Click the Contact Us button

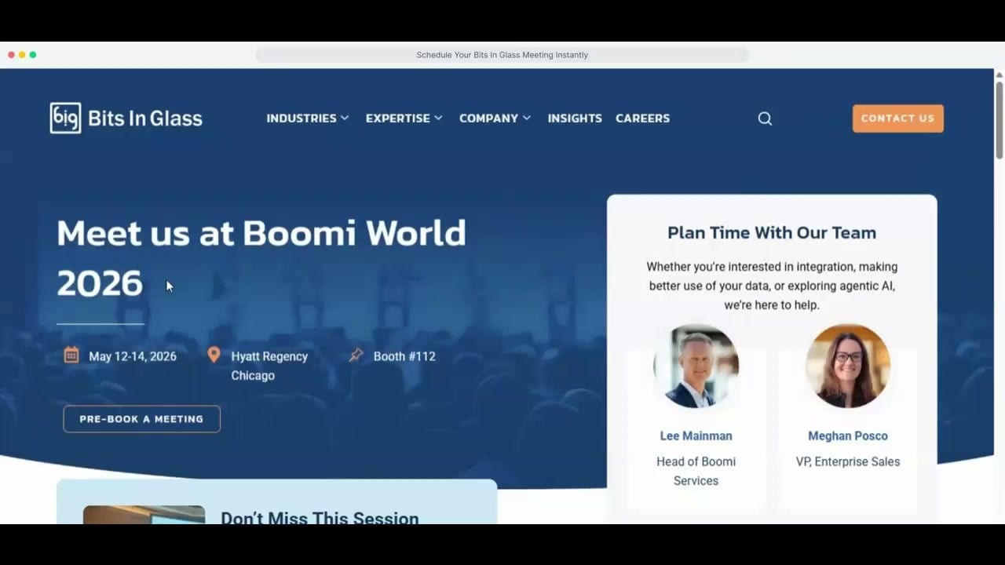point(898,118)
